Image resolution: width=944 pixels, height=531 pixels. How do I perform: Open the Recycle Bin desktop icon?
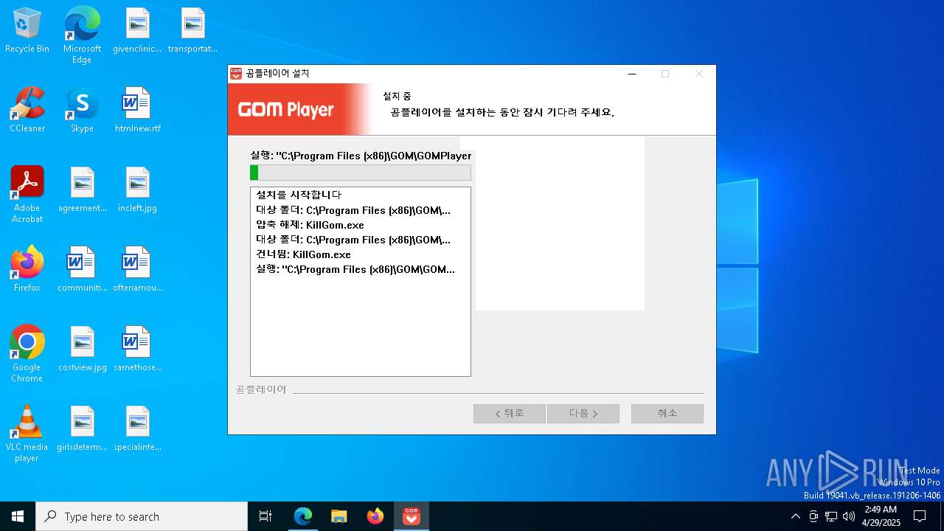click(x=27, y=30)
